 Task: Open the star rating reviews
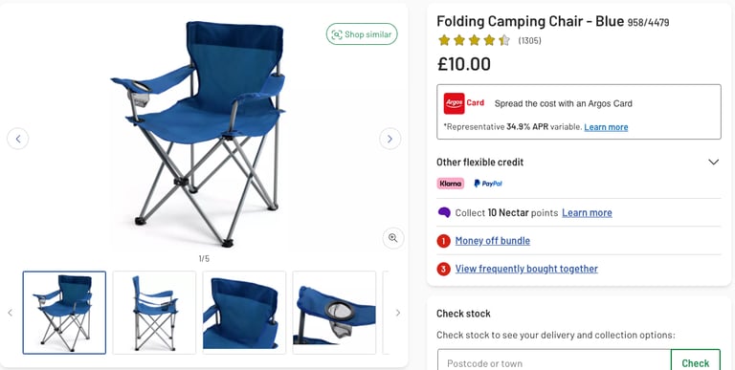(474, 41)
